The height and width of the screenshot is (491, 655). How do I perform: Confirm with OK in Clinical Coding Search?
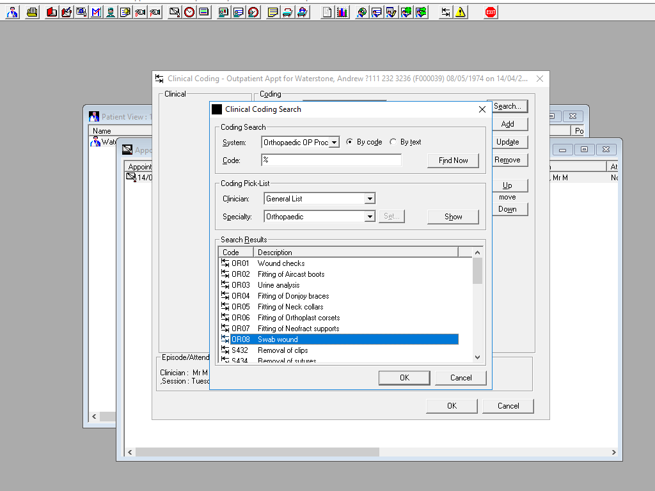pos(404,378)
